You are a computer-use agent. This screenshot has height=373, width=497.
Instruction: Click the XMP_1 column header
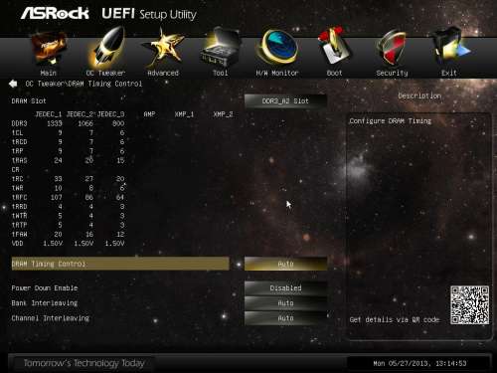click(x=184, y=114)
